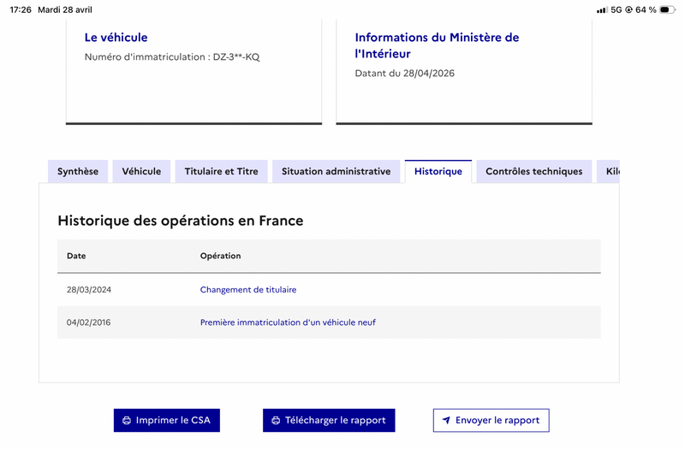The image size is (685, 449).
Task: Open Première immatriculation d'un véhicule neuf link
Action: [288, 322]
